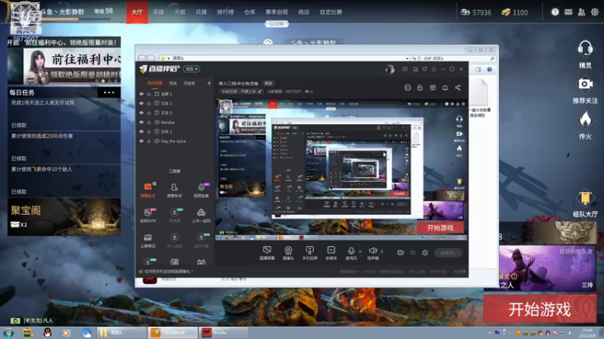Open the daily tasks three-dot menu

(x=109, y=92)
